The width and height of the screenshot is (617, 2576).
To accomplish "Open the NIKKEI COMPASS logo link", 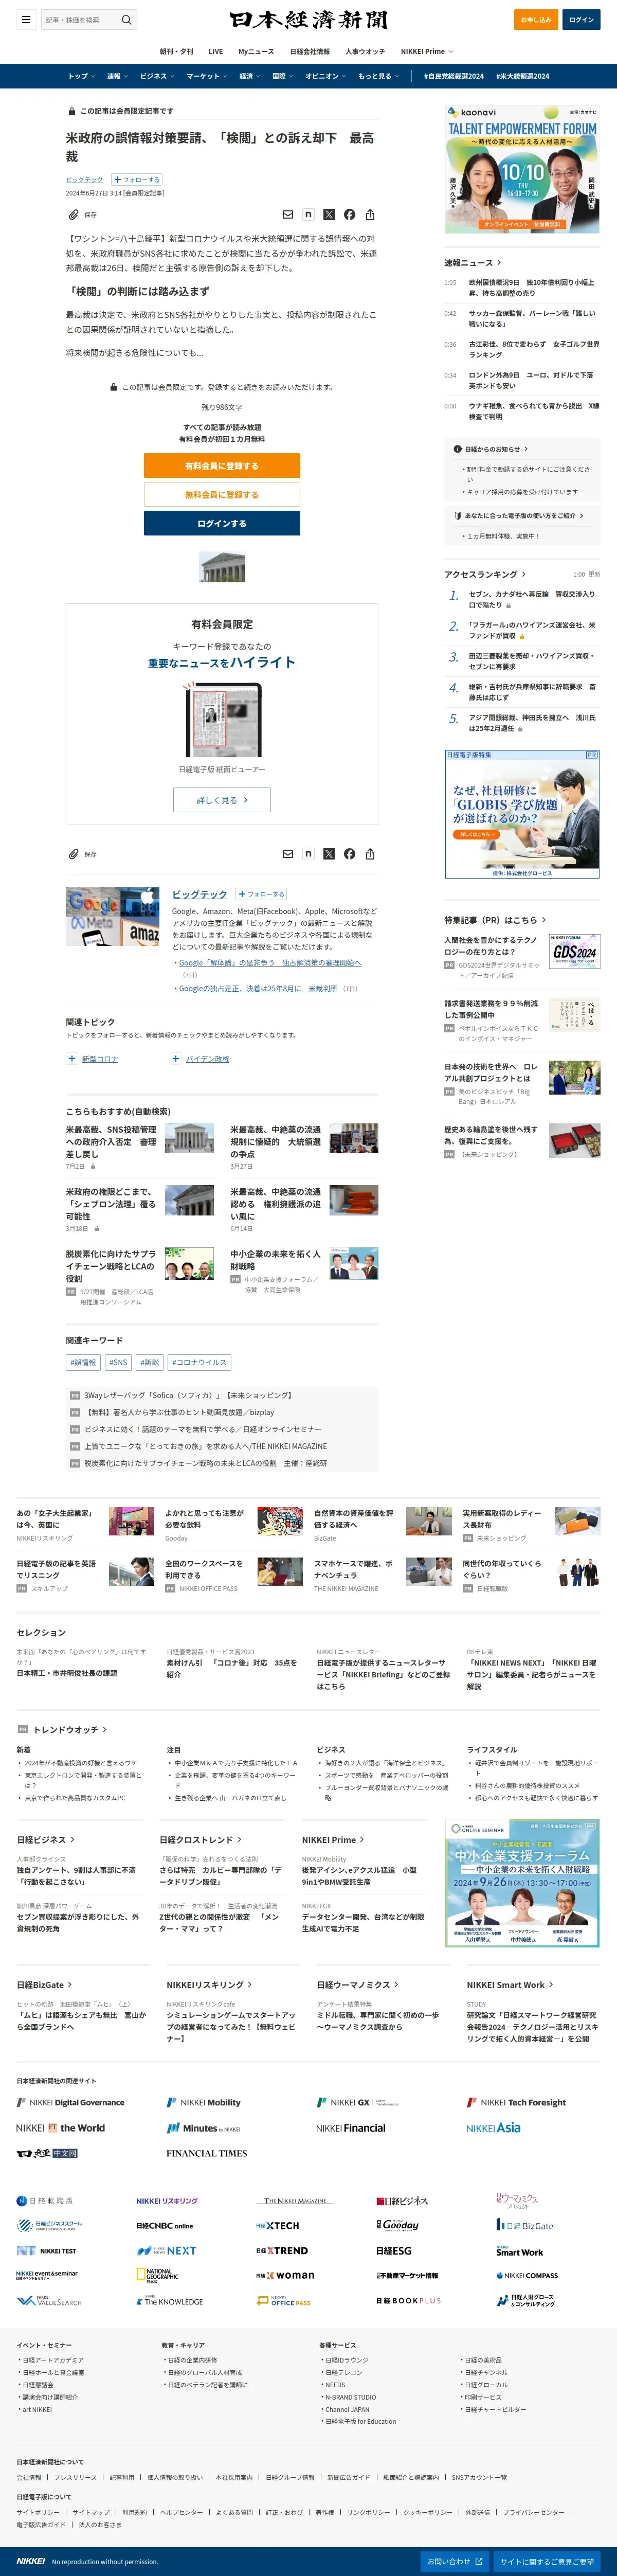I will [527, 2275].
